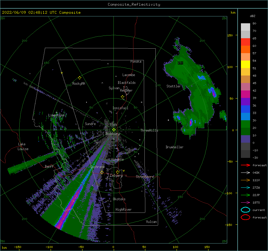The image size is (268, 251).
Task: Click the HighRiver city label
Action: click(x=124, y=210)
